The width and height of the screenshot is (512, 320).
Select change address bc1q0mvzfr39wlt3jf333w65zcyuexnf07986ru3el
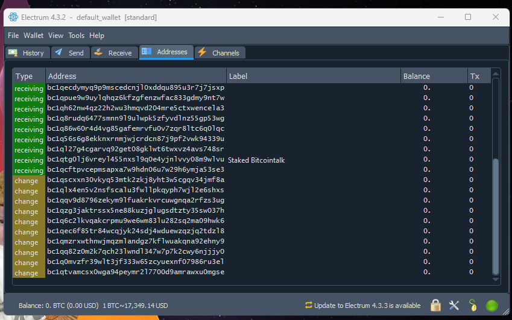(x=136, y=262)
